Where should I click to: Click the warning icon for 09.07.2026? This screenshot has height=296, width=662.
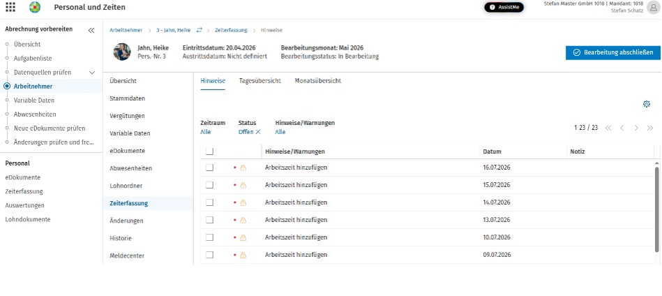pos(243,255)
